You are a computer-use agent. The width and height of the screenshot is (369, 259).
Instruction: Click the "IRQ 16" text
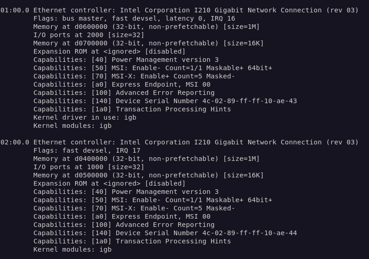[x=223, y=18]
